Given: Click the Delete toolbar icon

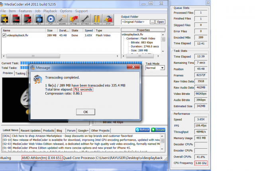Looking at the screenshot, I should [x=16, y=20].
